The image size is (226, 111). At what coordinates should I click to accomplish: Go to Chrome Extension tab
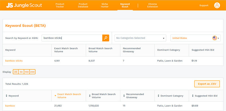(x=153, y=5)
